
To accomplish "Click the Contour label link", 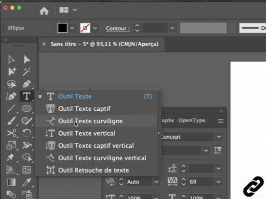I will pyautogui.click(x=117, y=28).
